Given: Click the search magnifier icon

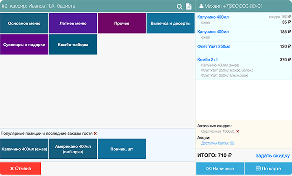Looking at the screenshot, I should (180, 6).
